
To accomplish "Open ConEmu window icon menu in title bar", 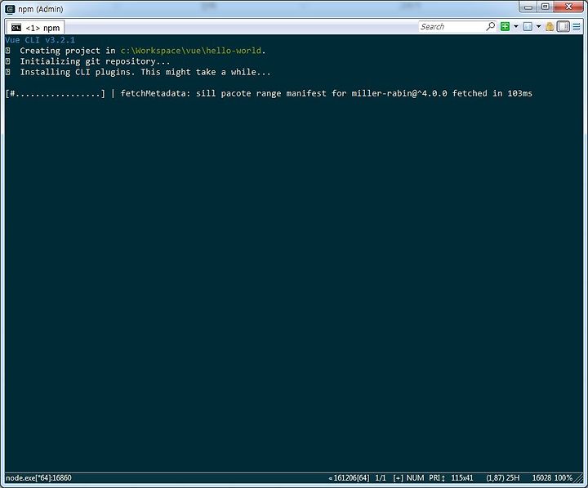I will pos(10,9).
